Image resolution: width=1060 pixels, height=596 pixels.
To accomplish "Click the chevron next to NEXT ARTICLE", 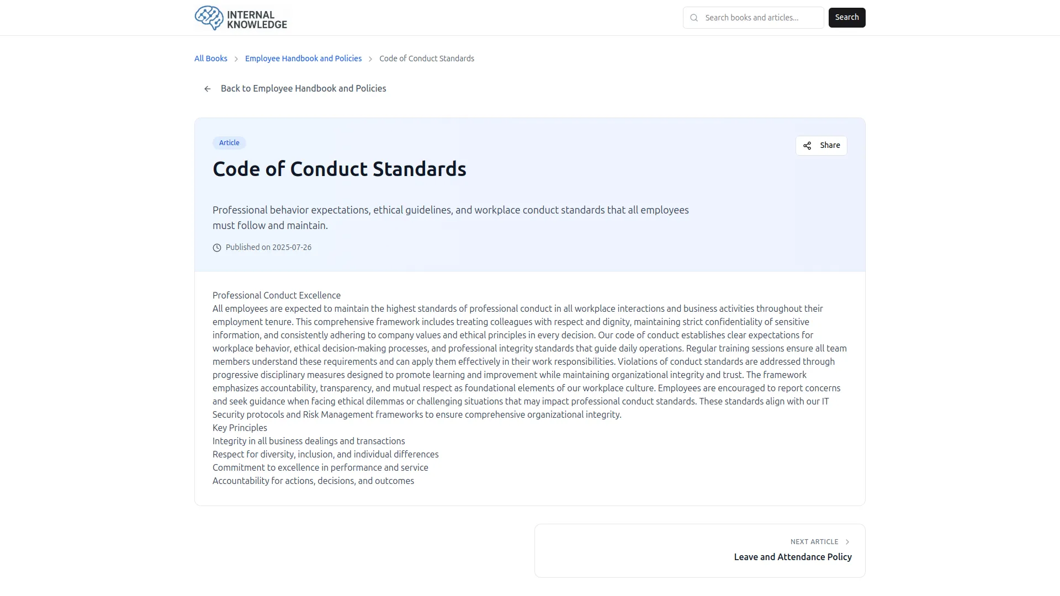I will (x=847, y=542).
